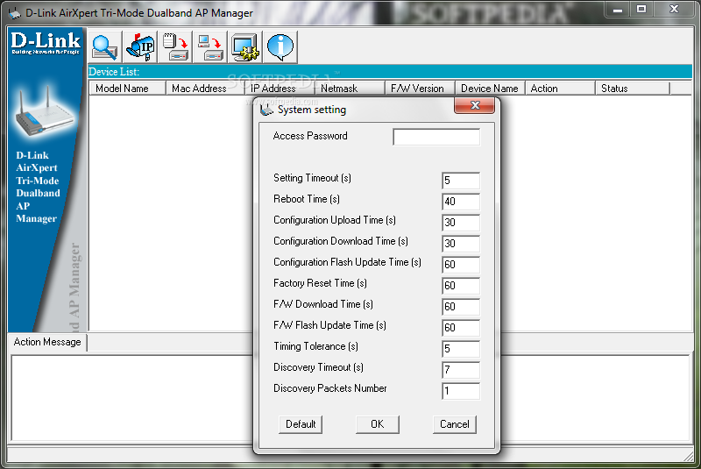
Task: Click the Device Name column header
Action: 490,89
